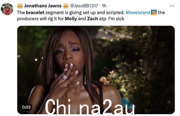Image resolution: width=180 pixels, height=116 pixels.
Task: Click the ring on the woman's hand
Action: click(x=64, y=77)
